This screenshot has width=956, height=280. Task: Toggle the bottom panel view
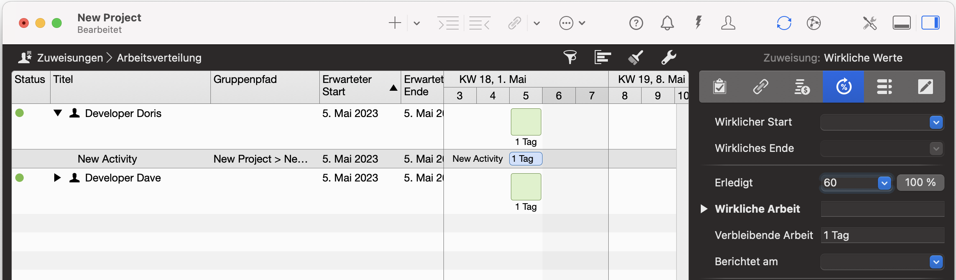tap(901, 23)
